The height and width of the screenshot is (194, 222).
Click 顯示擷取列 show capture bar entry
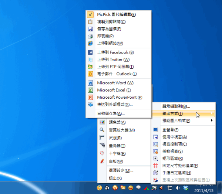(176, 106)
